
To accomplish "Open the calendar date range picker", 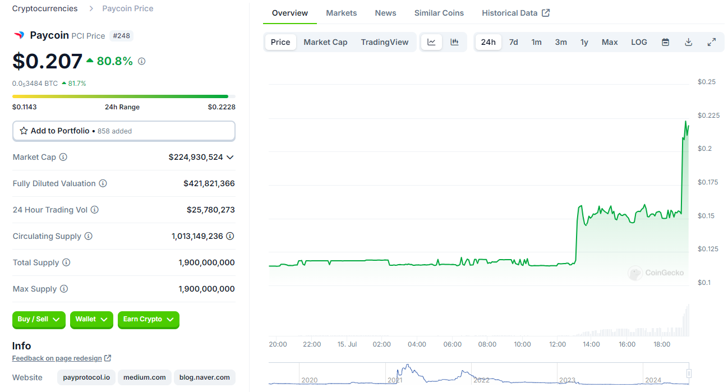I will (x=665, y=42).
